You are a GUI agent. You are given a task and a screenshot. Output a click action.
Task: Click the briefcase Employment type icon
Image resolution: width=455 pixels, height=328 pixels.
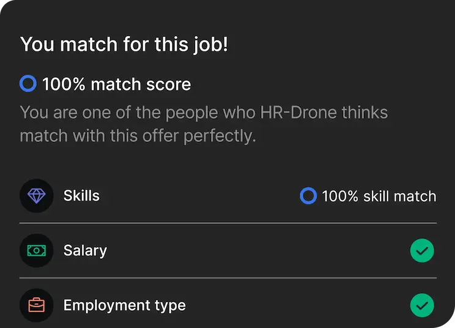(x=36, y=305)
